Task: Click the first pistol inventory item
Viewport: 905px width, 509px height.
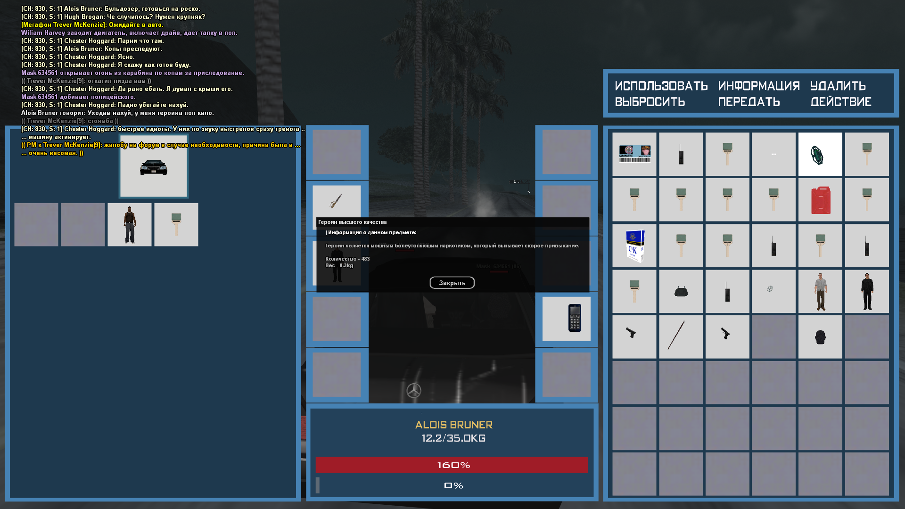Action: (634, 337)
